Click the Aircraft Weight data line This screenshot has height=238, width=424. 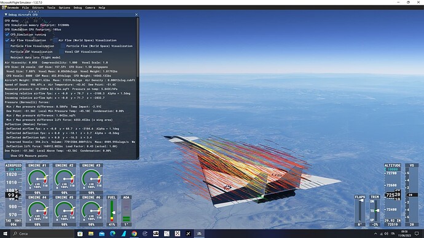pos(70,80)
